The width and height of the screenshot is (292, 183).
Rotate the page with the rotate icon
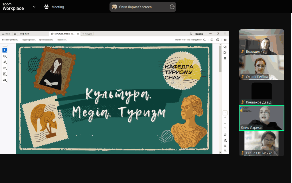(x=225, y=135)
